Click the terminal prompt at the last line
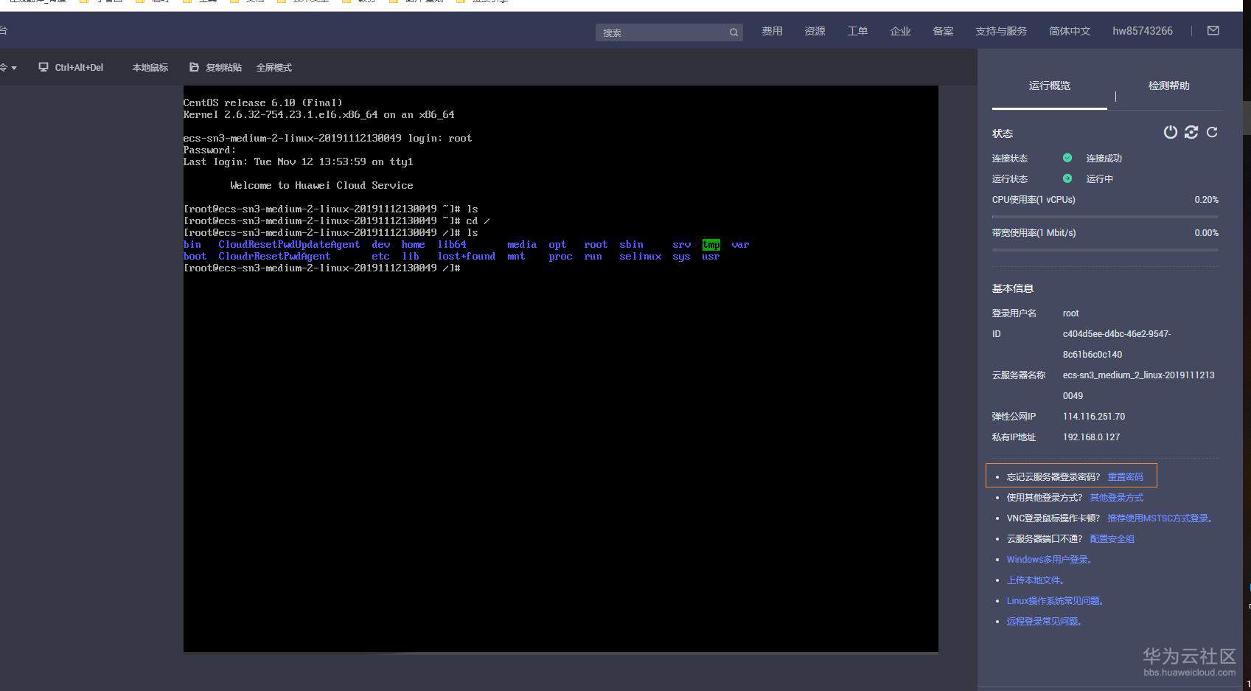This screenshot has width=1251, height=691. point(321,268)
